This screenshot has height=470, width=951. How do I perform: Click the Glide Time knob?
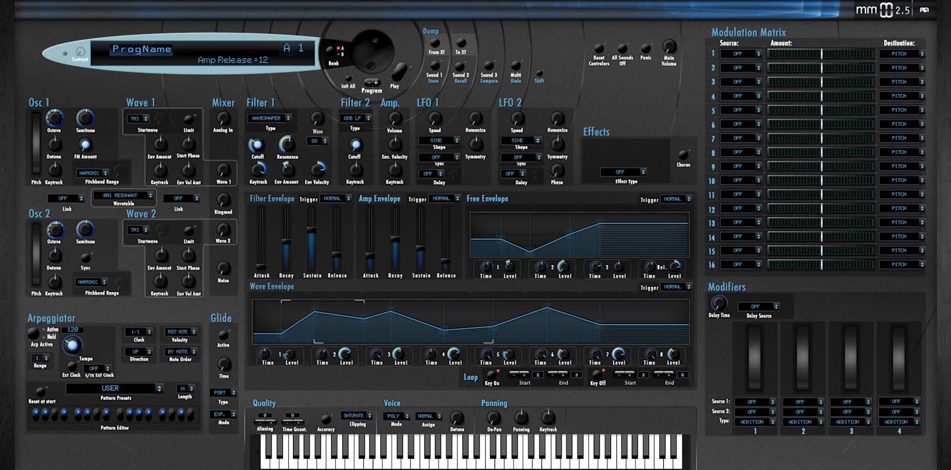click(x=223, y=364)
